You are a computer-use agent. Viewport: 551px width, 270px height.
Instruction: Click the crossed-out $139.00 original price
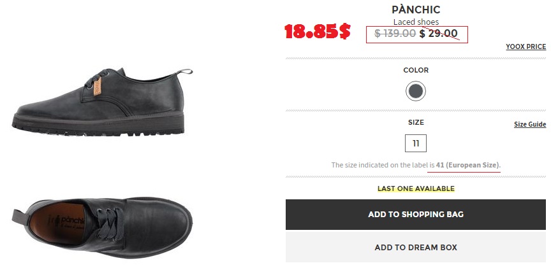click(395, 33)
